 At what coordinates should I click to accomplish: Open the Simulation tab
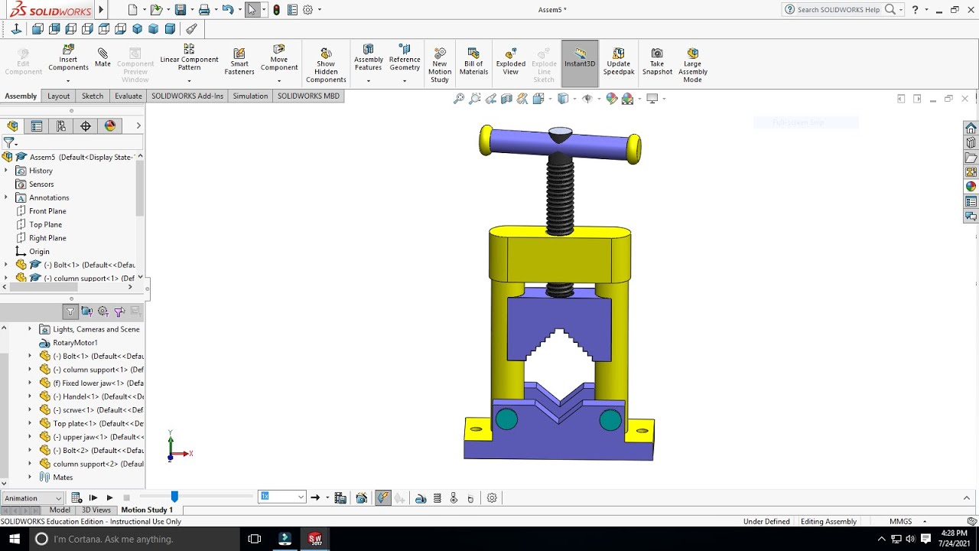pos(250,96)
